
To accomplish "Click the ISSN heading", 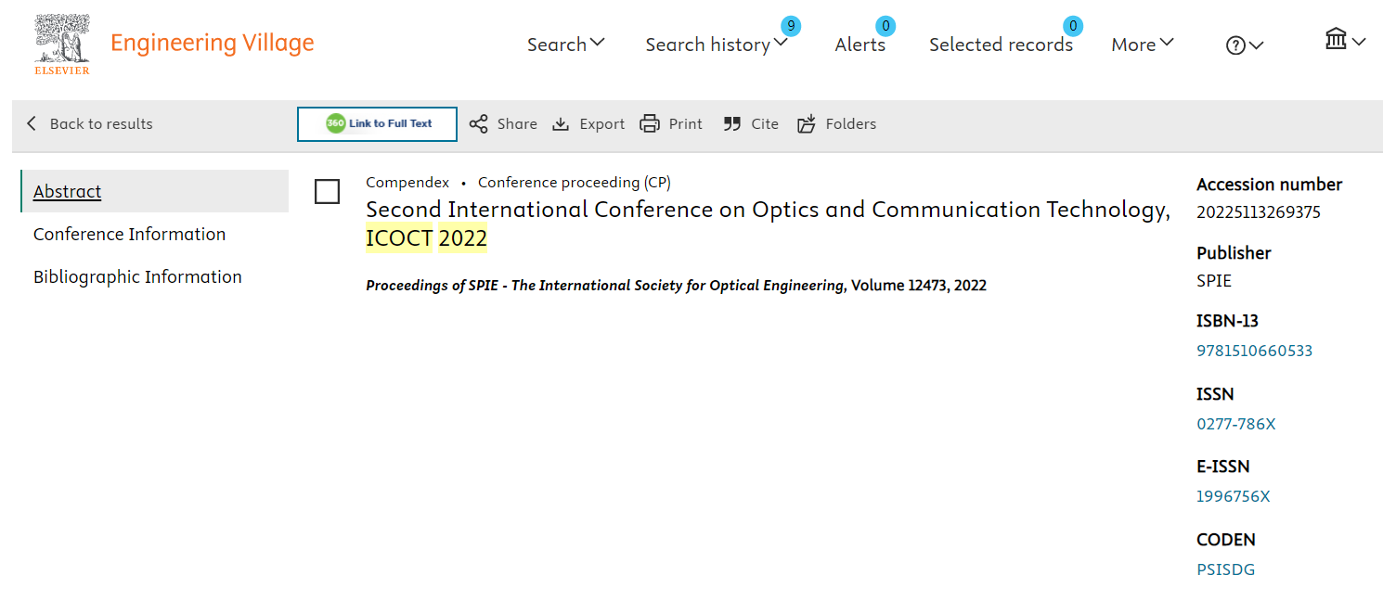I will click(1215, 394).
